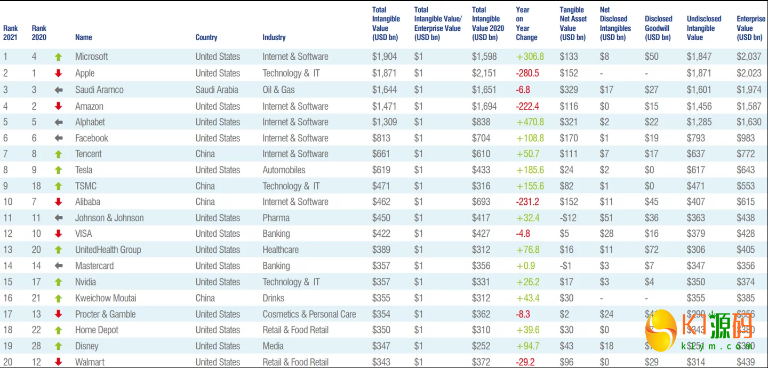Click the "+306.8" year-on-year change
The width and height of the screenshot is (768, 368).
point(530,57)
